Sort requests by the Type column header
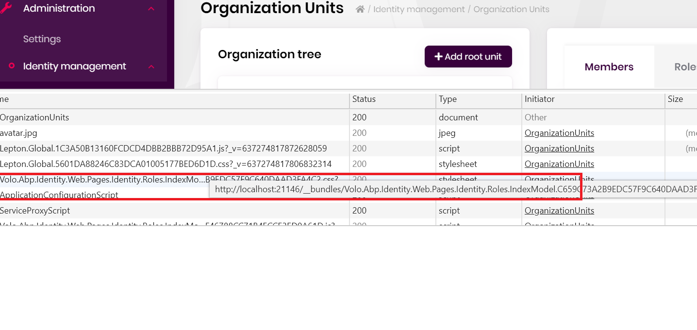 point(448,99)
